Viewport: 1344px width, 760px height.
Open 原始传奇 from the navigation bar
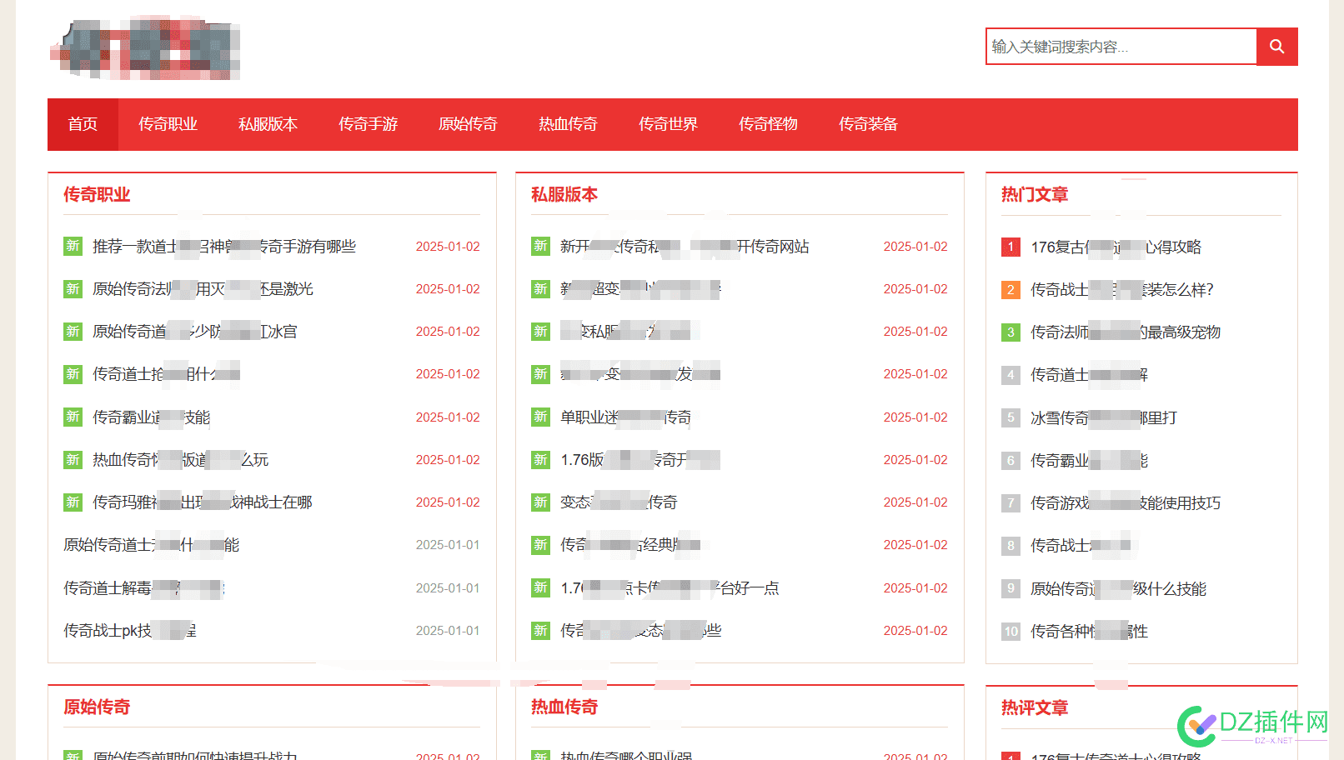468,124
